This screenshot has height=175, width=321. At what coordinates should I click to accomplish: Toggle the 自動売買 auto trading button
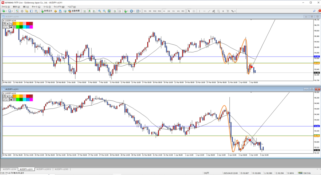click(74, 11)
